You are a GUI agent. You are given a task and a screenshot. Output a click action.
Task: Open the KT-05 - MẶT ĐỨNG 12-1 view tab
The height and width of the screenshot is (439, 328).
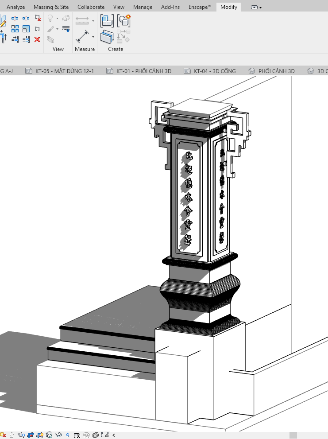(x=65, y=71)
